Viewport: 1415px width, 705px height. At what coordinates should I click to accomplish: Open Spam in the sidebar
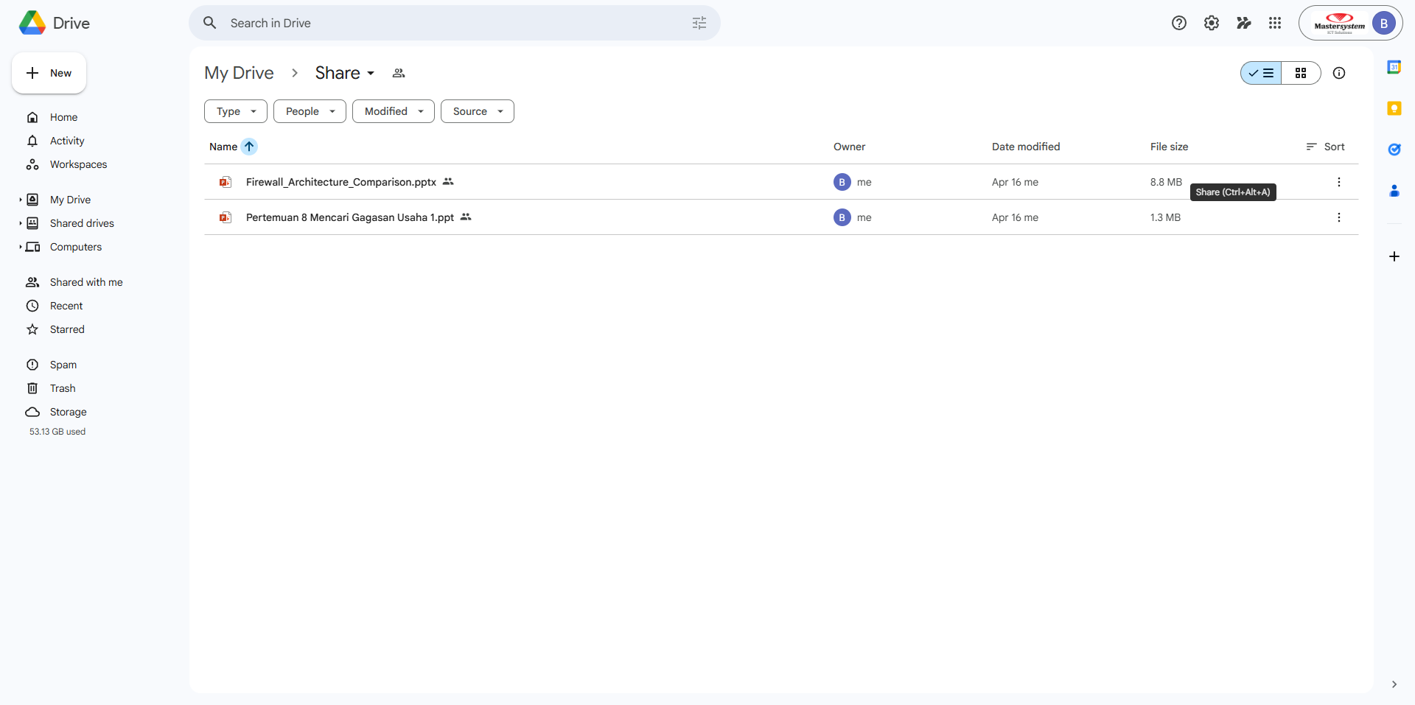pyautogui.click(x=63, y=365)
